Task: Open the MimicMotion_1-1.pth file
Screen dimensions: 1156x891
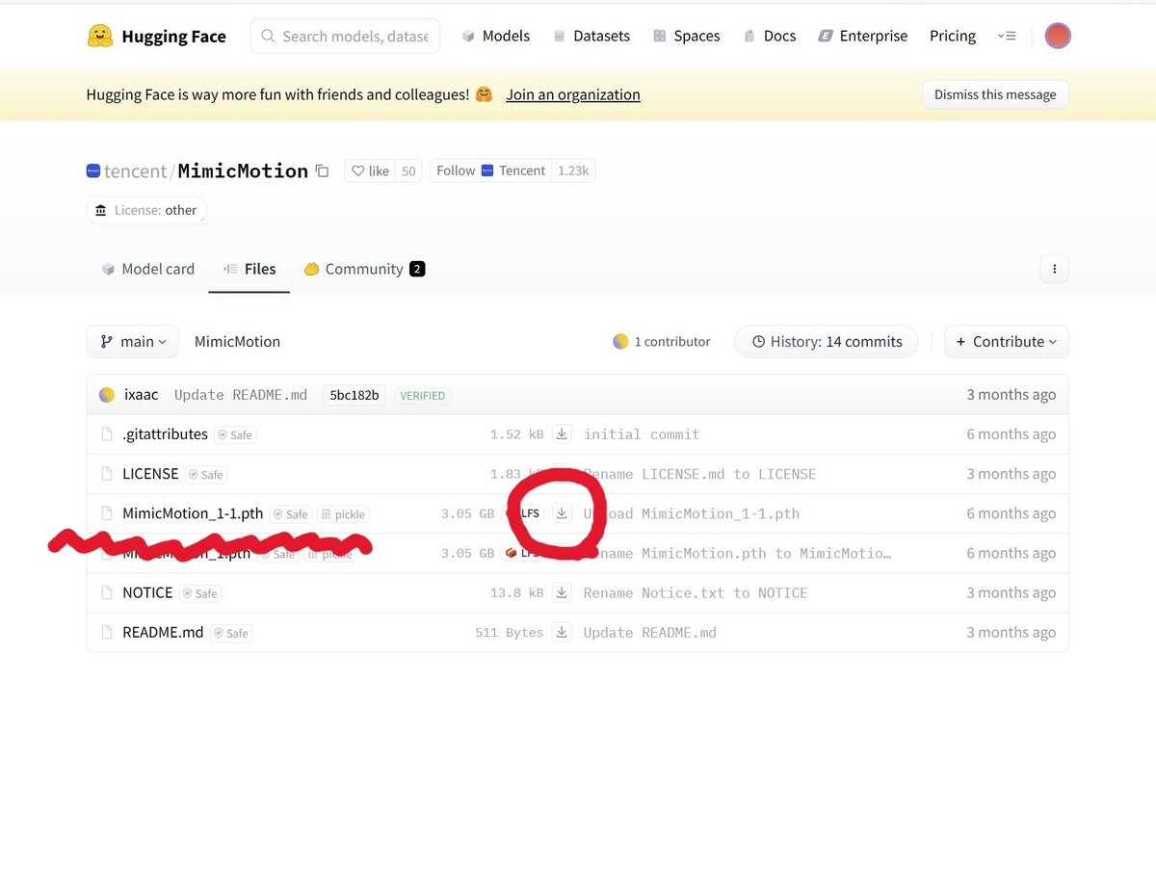Action: tap(193, 513)
